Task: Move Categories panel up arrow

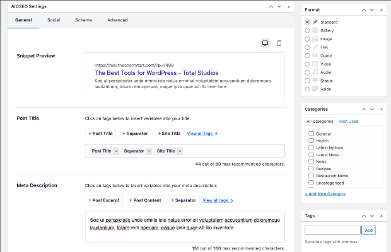Action: pyautogui.click(x=364, y=110)
